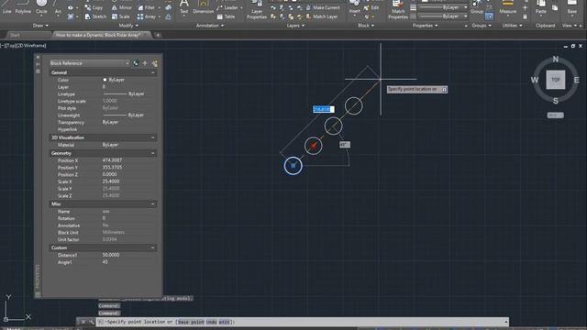Viewport: 587px width, 330px height.
Task: Click the Array tool
Action: 147,16
